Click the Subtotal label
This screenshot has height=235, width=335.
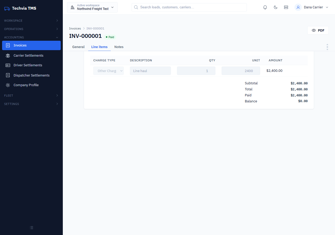click(251, 83)
